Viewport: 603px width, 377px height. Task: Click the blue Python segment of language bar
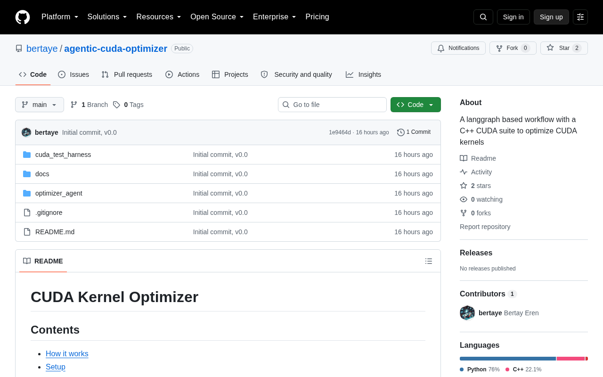(x=508, y=359)
